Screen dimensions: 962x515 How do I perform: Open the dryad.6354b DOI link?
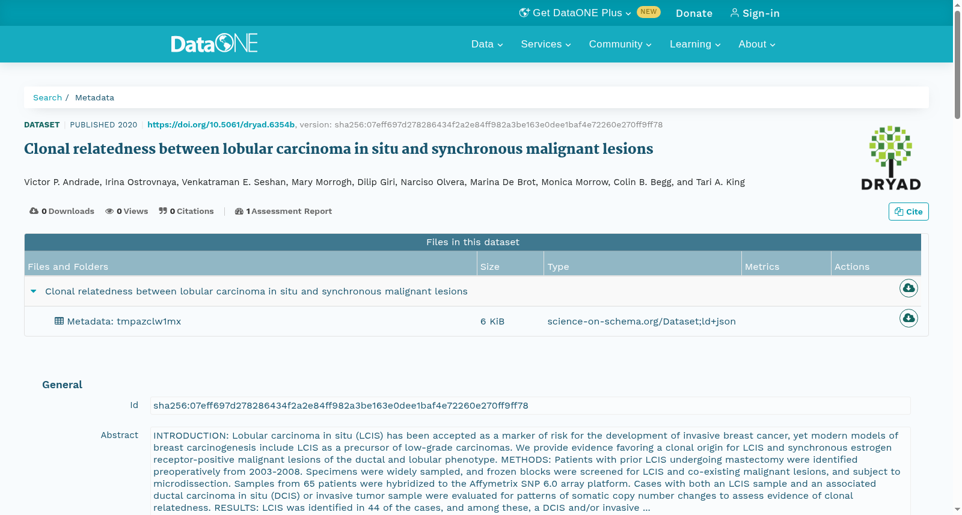(221, 124)
